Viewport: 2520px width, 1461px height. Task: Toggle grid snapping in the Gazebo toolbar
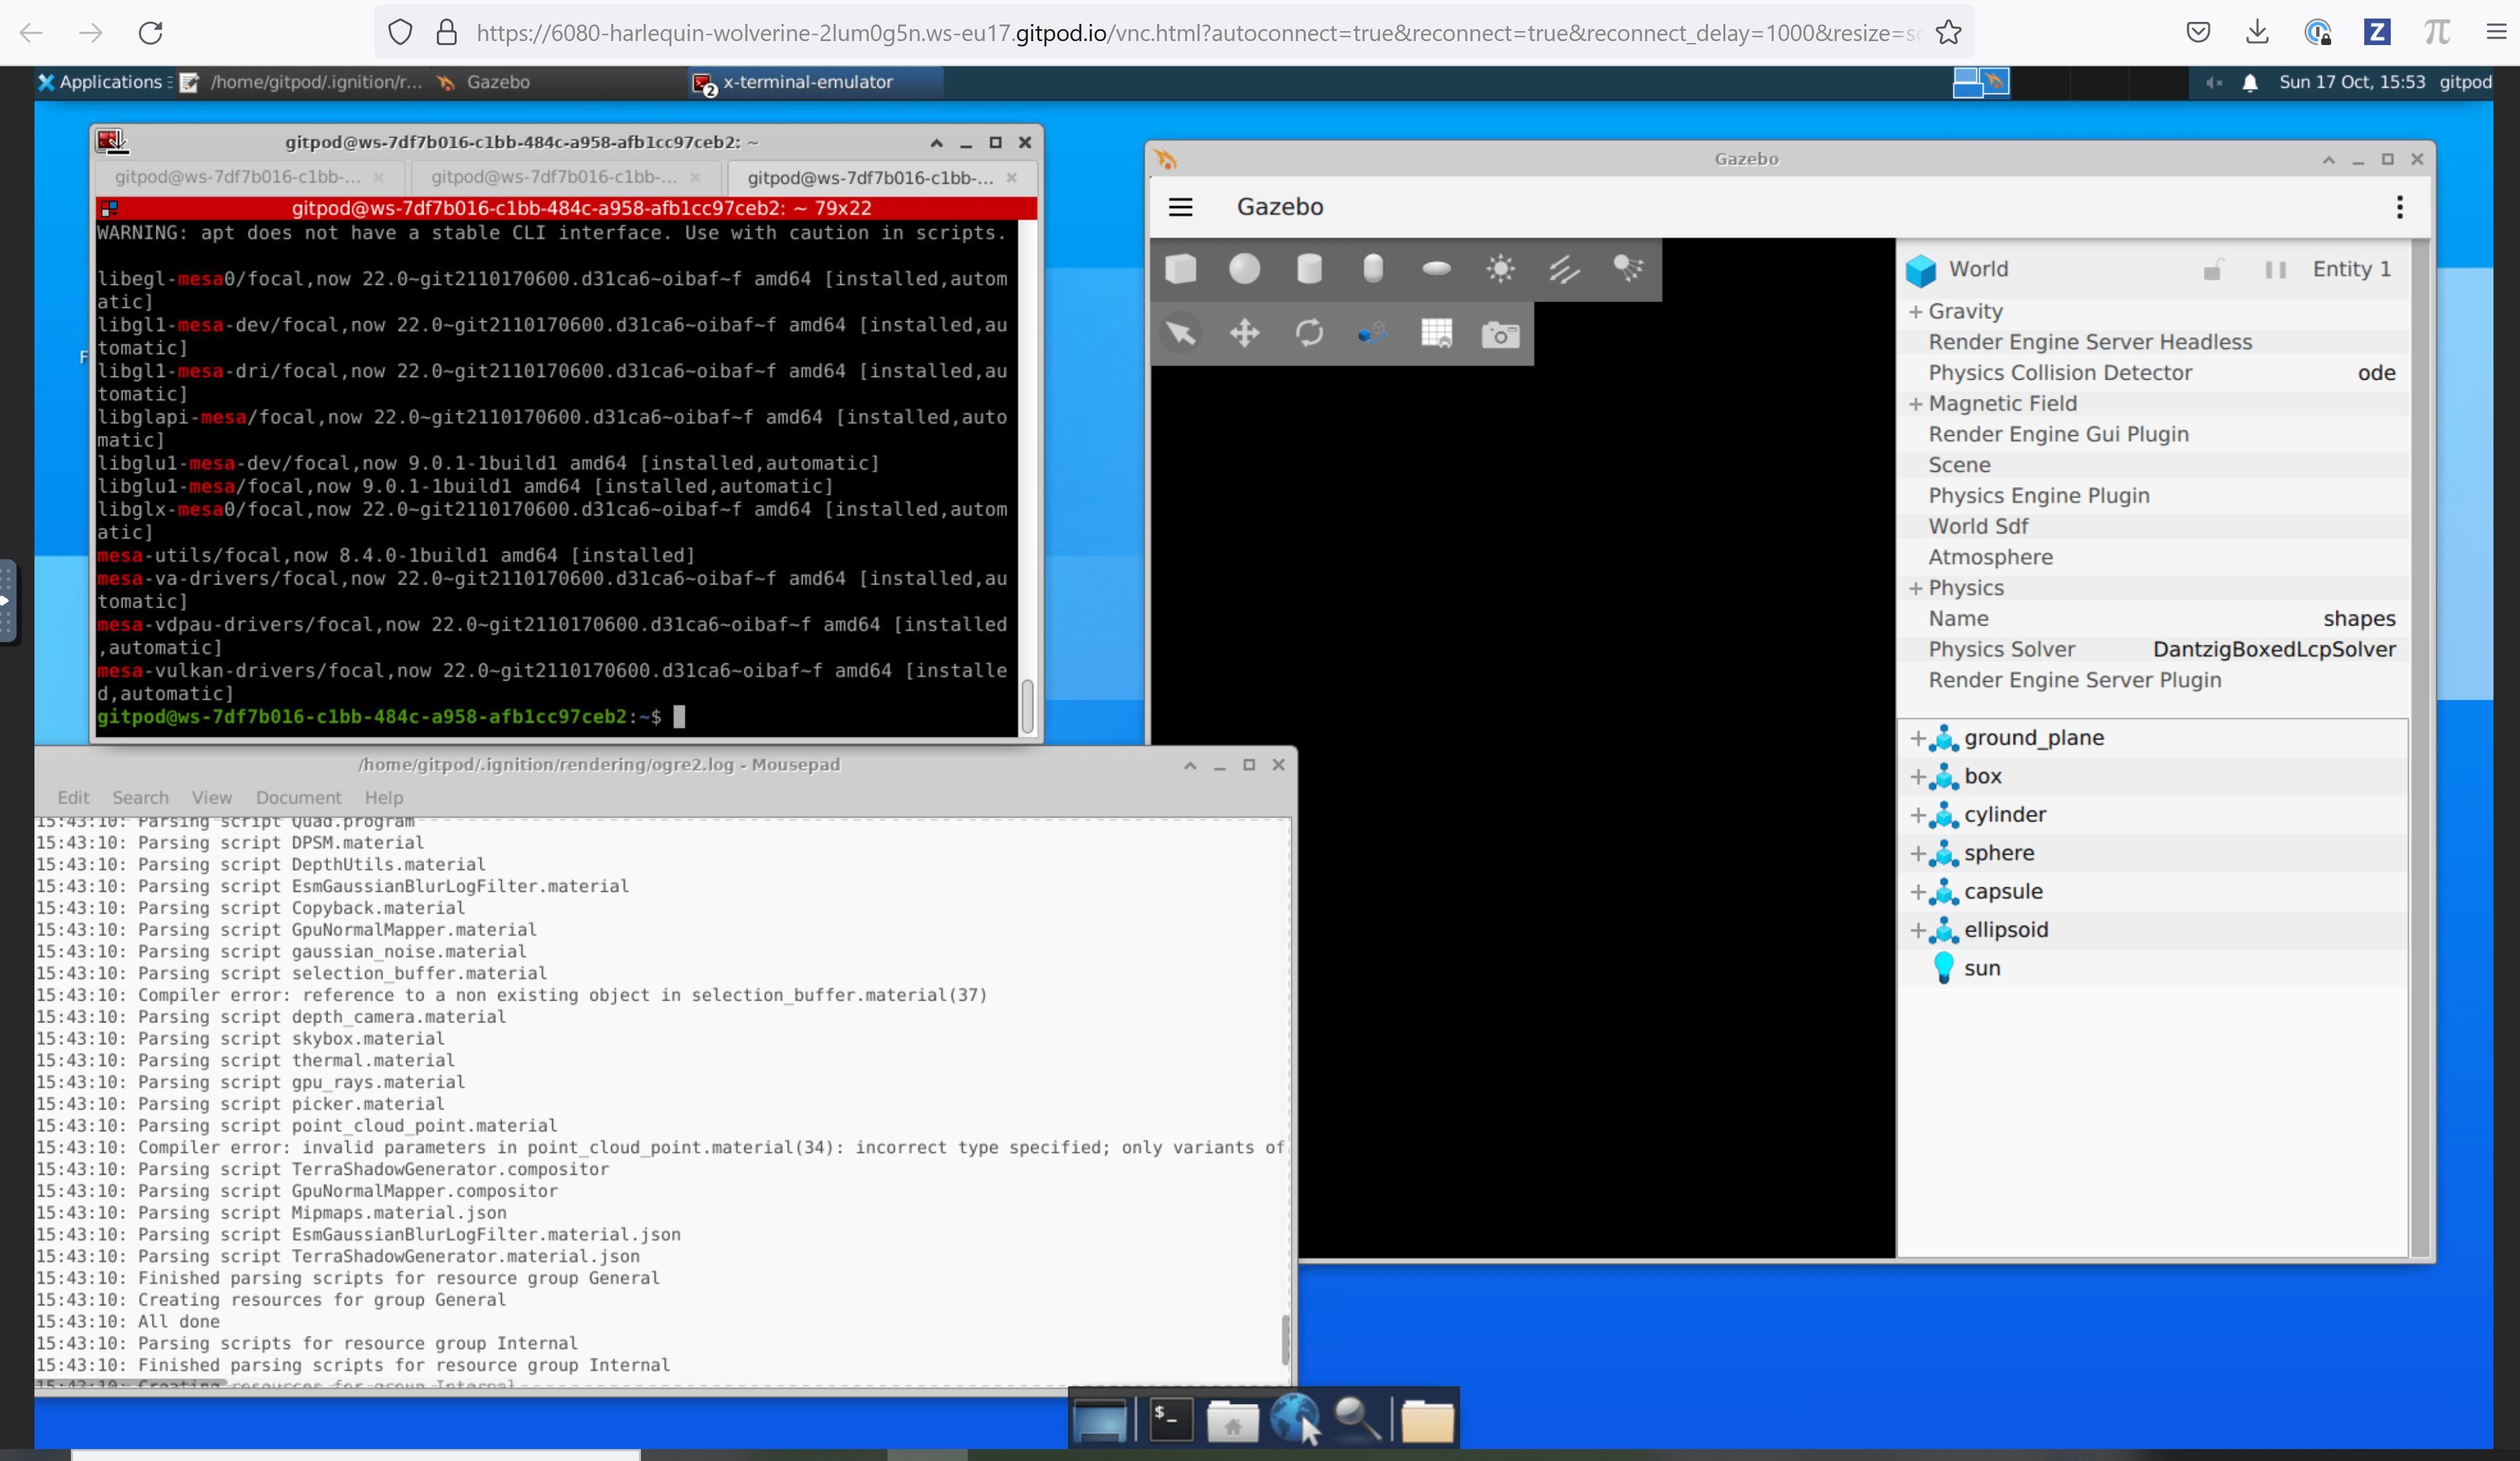coord(1437,334)
